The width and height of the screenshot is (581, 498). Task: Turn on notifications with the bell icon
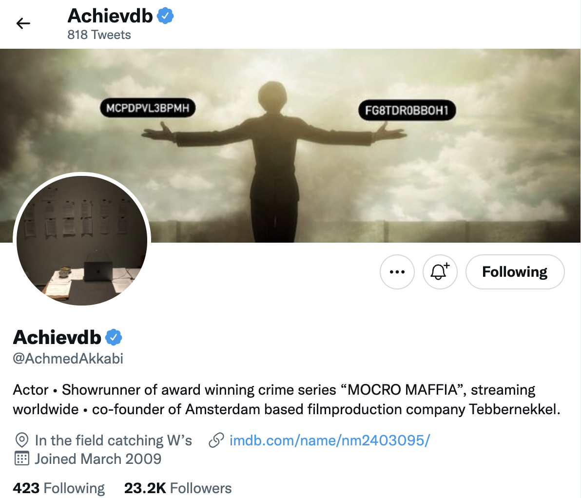(440, 272)
